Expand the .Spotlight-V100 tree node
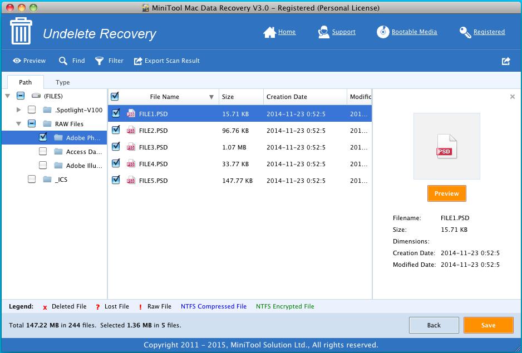522x353 pixels. (19, 110)
